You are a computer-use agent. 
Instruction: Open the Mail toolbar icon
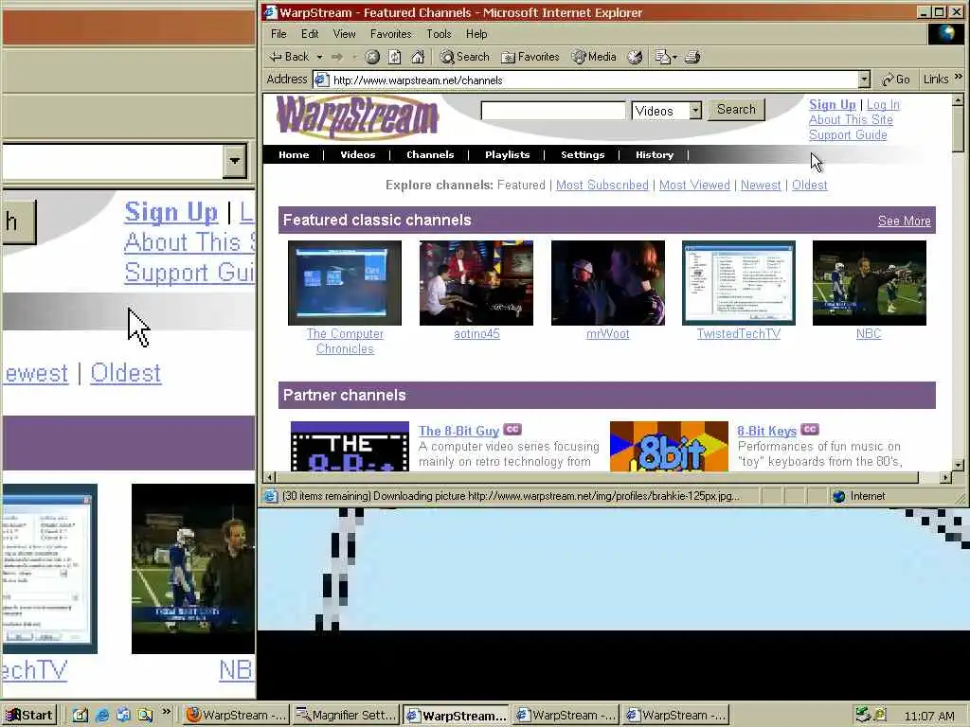click(x=662, y=57)
